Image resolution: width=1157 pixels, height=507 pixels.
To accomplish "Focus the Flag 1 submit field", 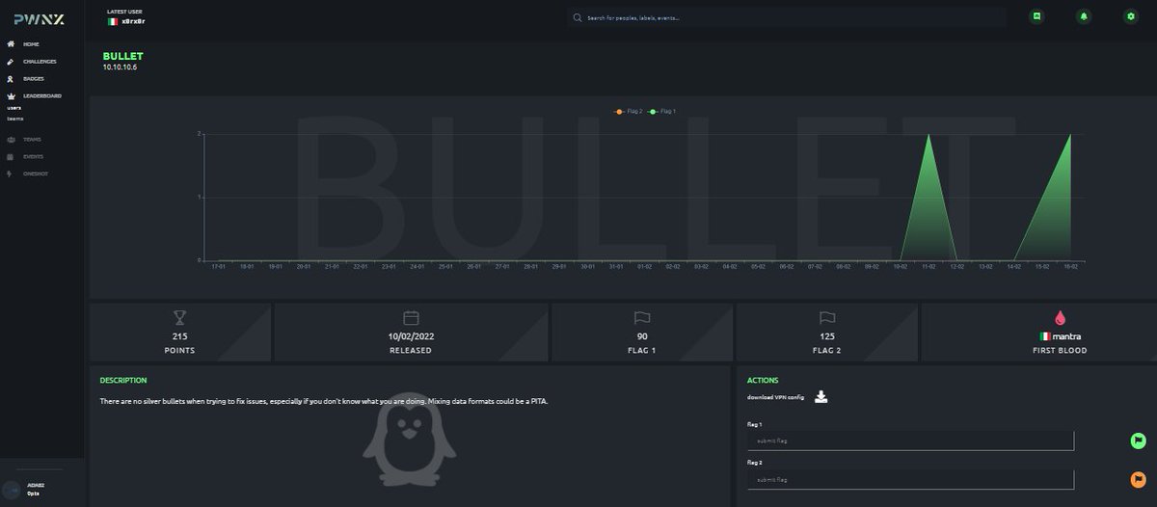I will (x=910, y=440).
